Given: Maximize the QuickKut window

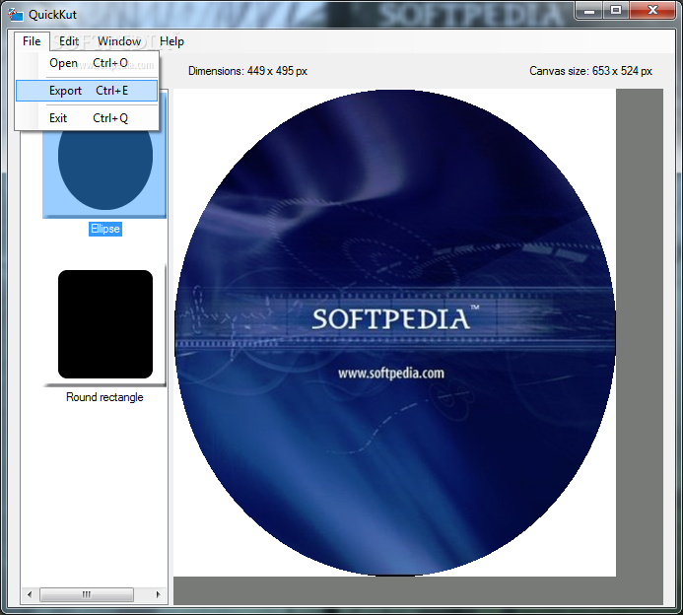Looking at the screenshot, I should pos(616,11).
